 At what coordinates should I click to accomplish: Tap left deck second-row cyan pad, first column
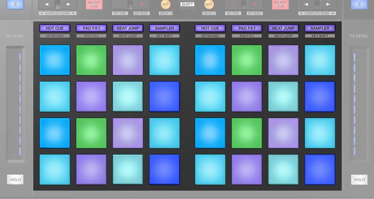point(55,97)
